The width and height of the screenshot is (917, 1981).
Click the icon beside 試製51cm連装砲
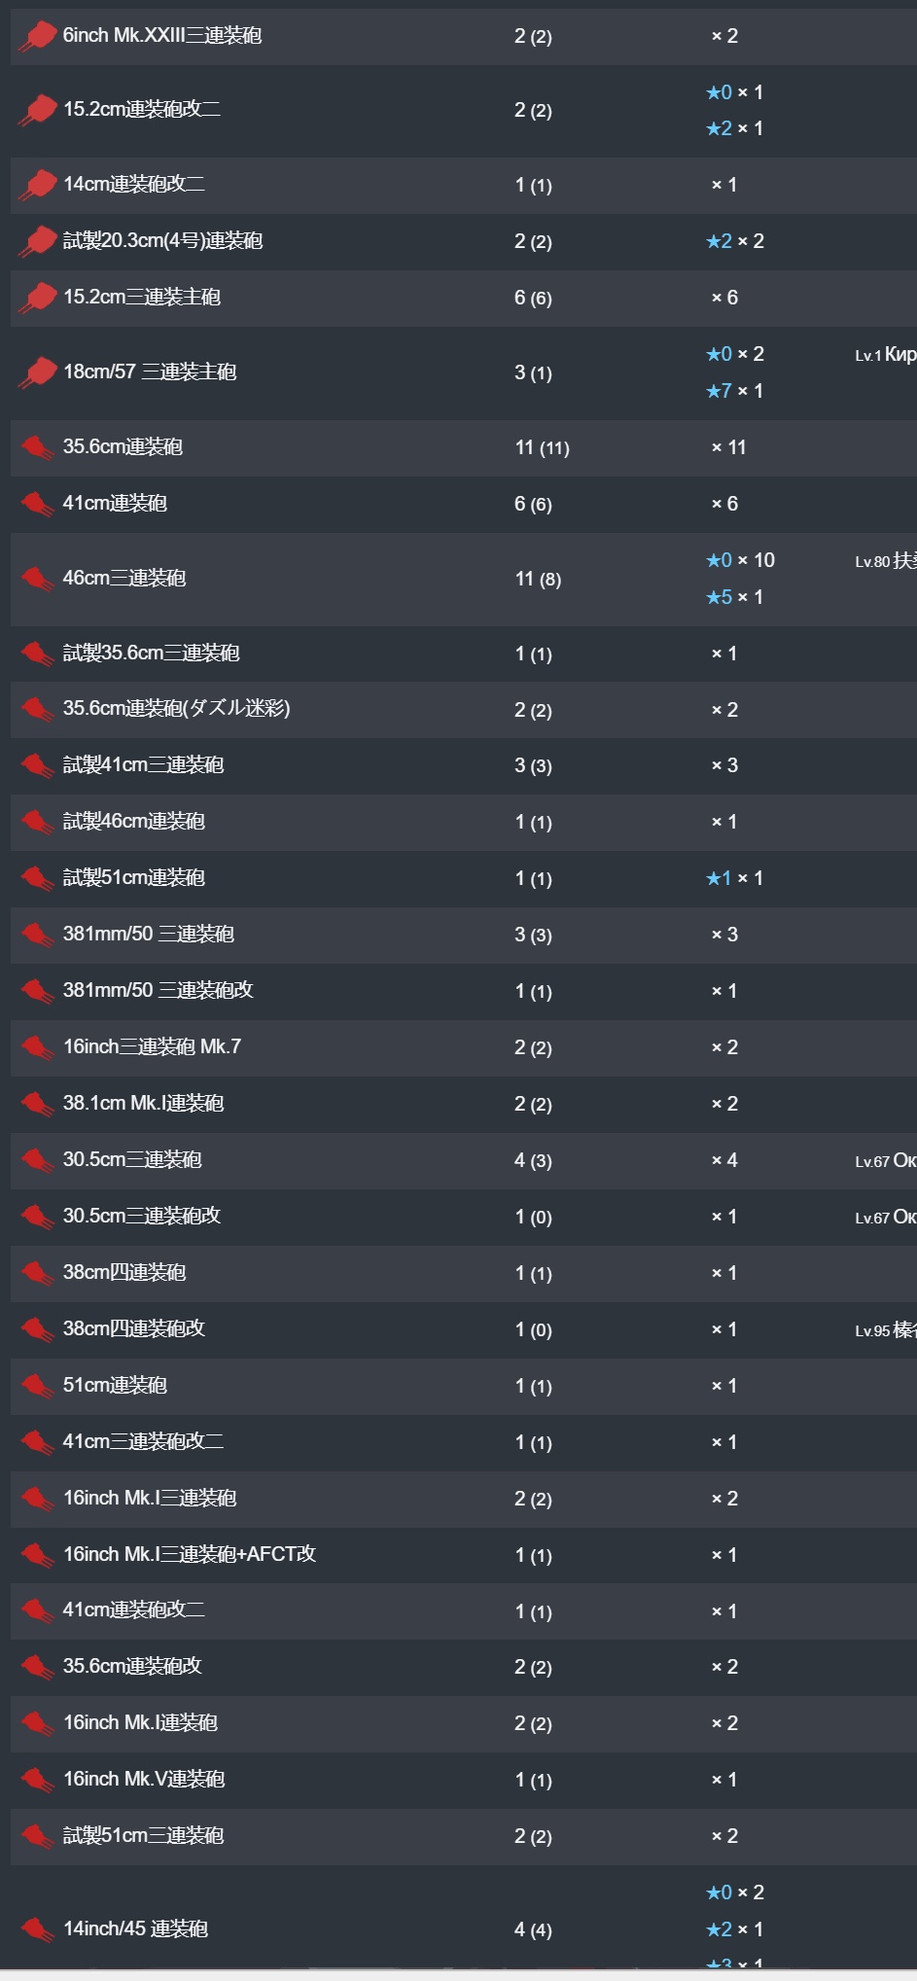coord(38,879)
